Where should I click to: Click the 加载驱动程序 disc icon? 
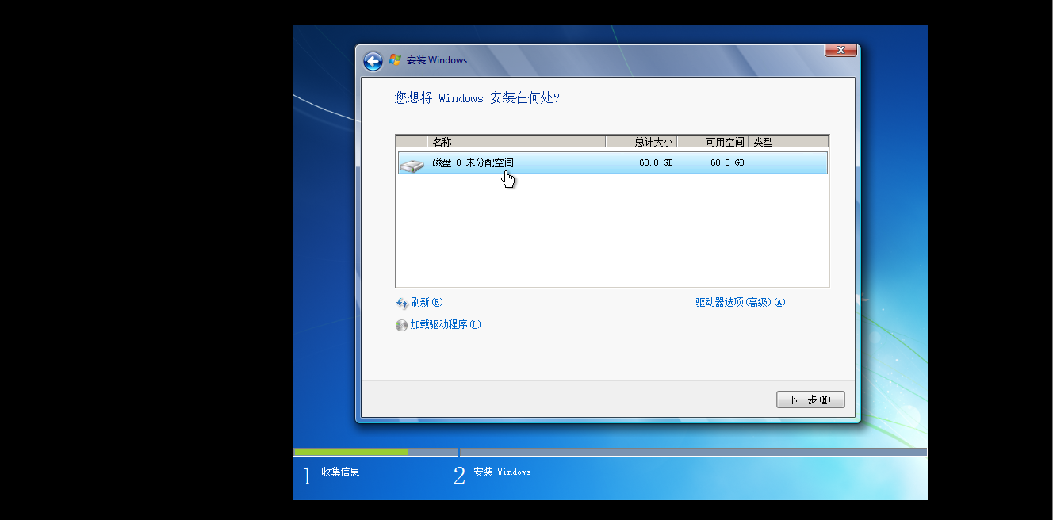pyautogui.click(x=402, y=325)
